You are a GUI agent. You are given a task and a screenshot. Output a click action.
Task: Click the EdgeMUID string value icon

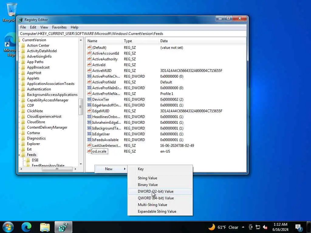tap(89, 111)
